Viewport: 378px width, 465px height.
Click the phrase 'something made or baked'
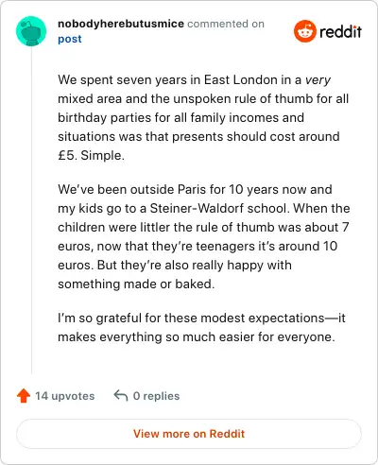pyautogui.click(x=134, y=284)
